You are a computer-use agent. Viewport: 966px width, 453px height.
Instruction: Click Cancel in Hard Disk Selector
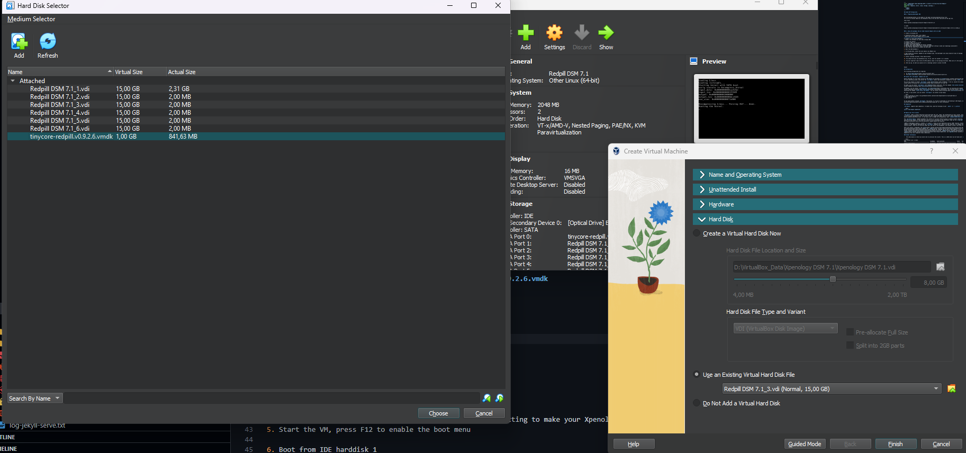(484, 413)
